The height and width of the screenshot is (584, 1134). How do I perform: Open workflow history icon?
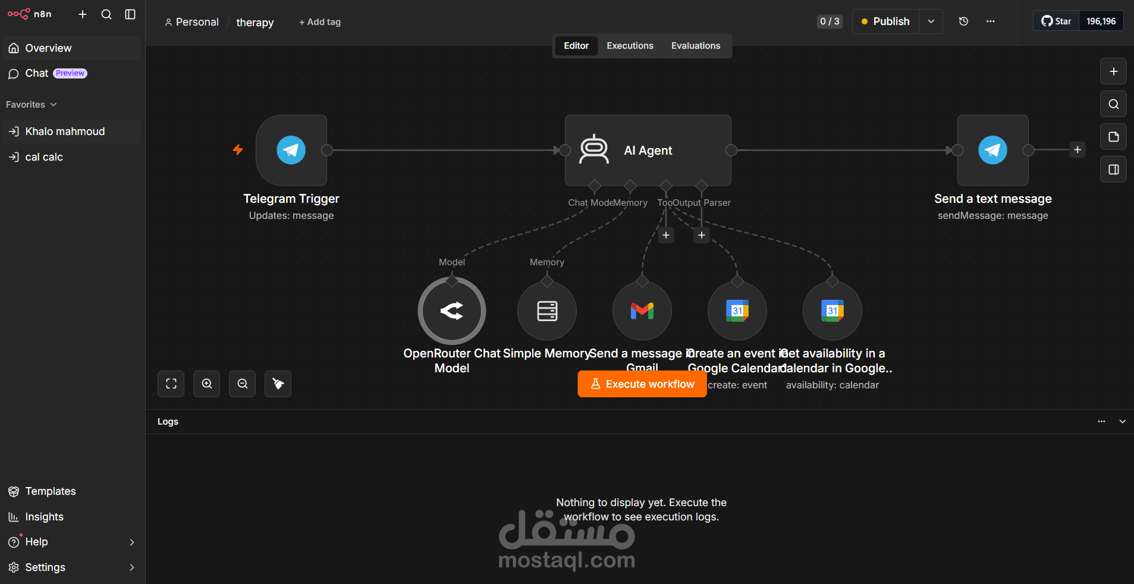click(964, 21)
